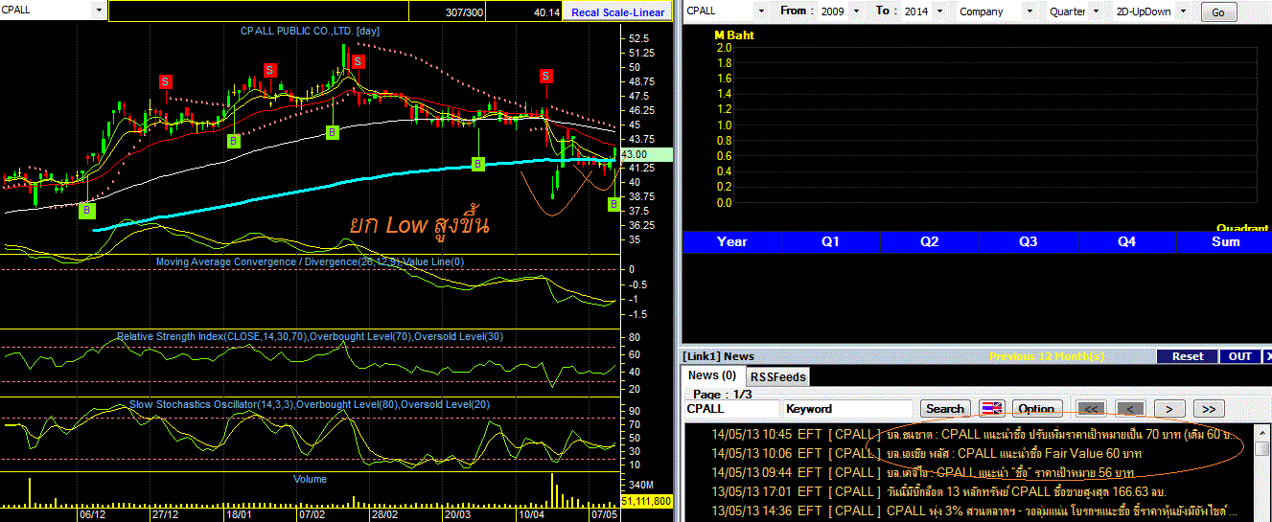Image resolution: width=1272 pixels, height=522 pixels.
Task: Switch to the News (0) tab
Action: 712,375
